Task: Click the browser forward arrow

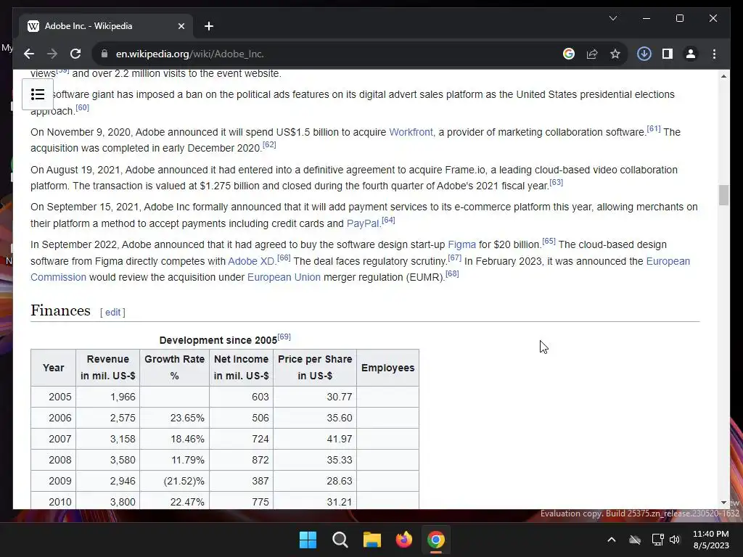Action: pos(52,54)
